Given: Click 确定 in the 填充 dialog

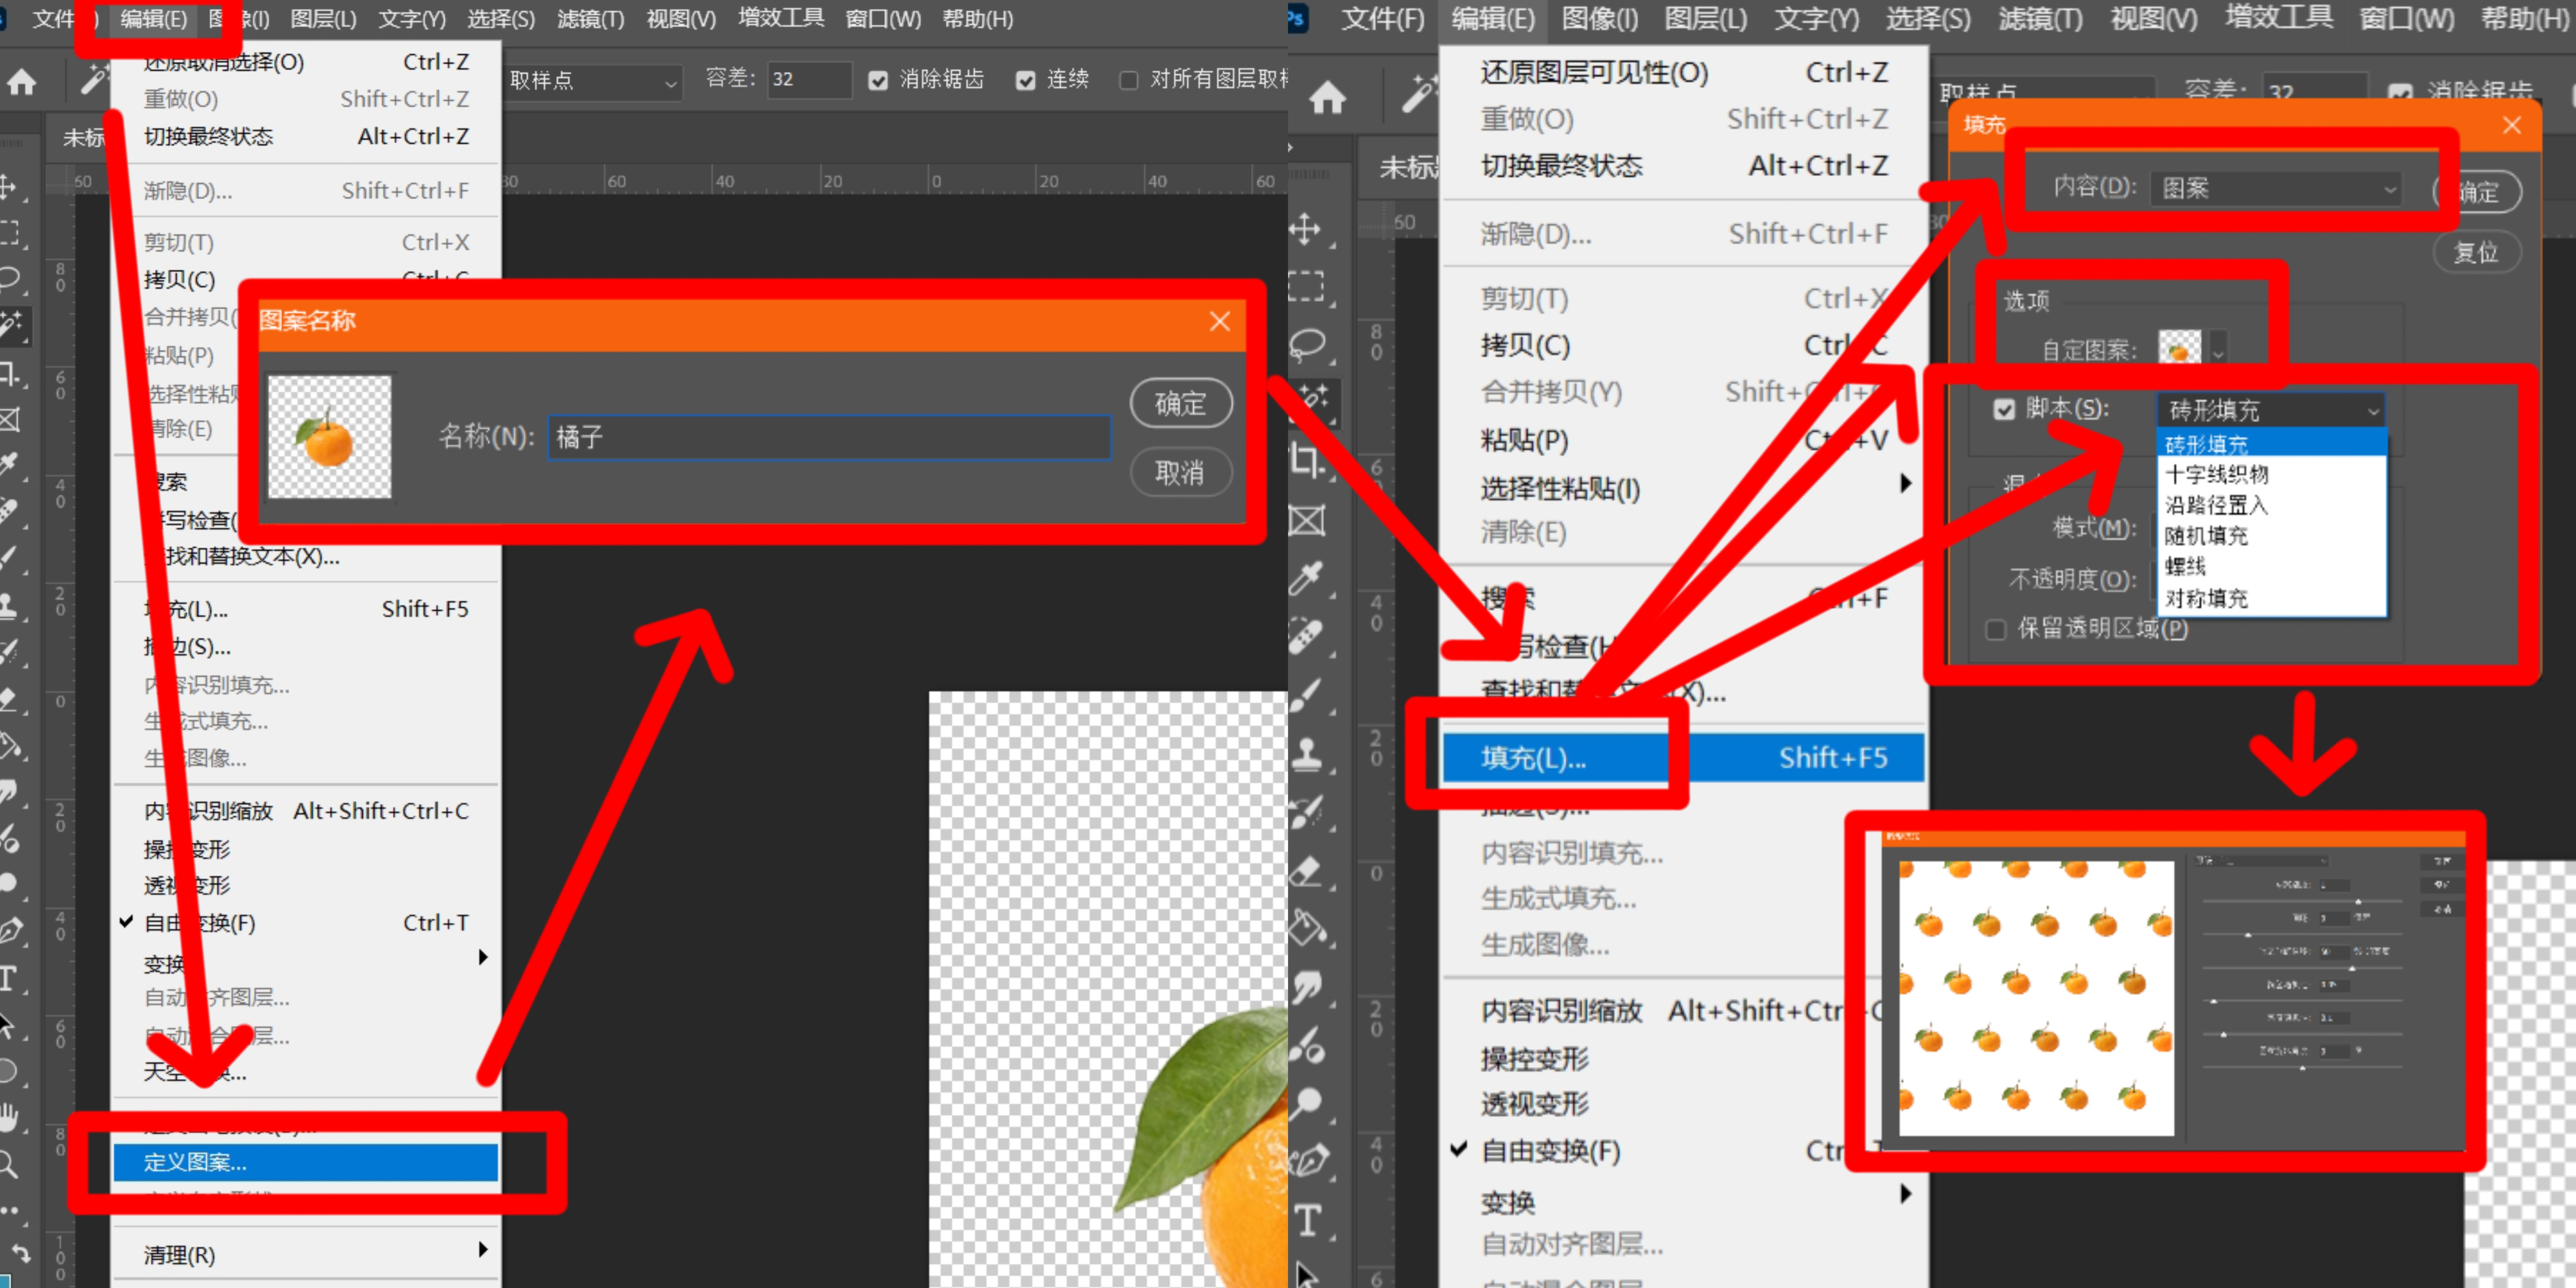Looking at the screenshot, I should 2477,191.
